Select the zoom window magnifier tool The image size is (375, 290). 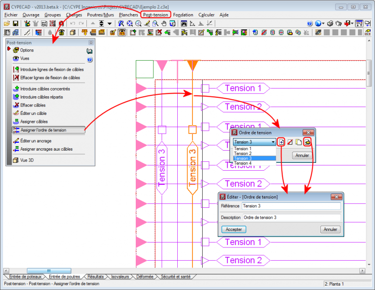(155, 23)
